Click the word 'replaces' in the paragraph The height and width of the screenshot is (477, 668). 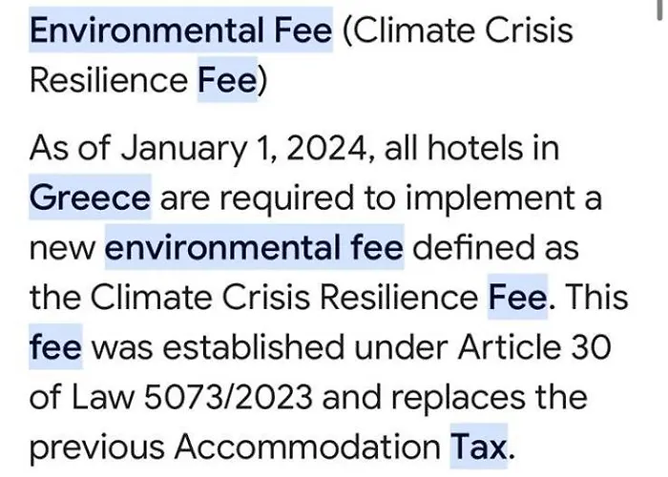[458, 398]
